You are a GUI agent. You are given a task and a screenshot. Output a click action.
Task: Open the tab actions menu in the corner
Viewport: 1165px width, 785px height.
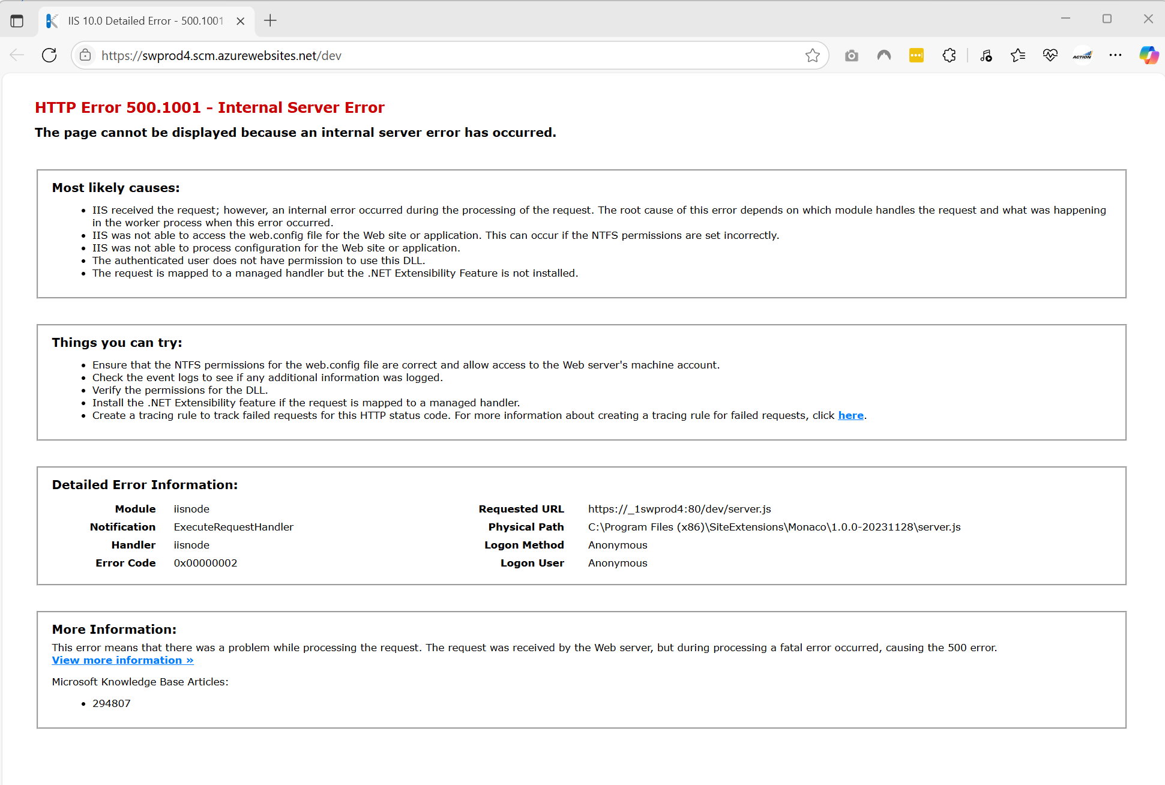coord(17,20)
